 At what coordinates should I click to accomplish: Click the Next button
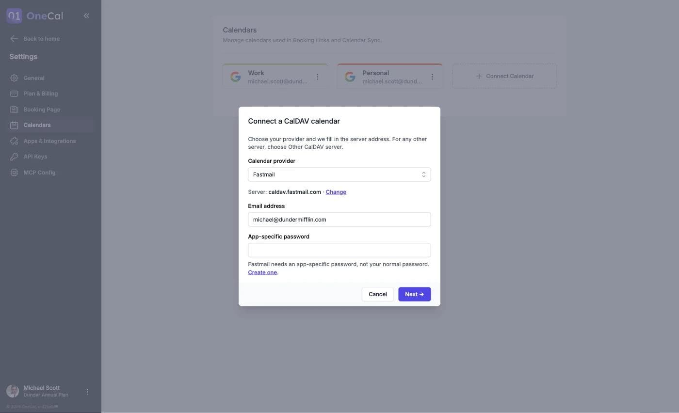[415, 294]
